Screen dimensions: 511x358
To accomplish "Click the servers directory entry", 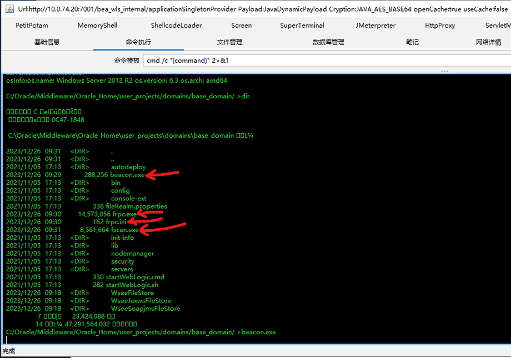I will click(122, 269).
